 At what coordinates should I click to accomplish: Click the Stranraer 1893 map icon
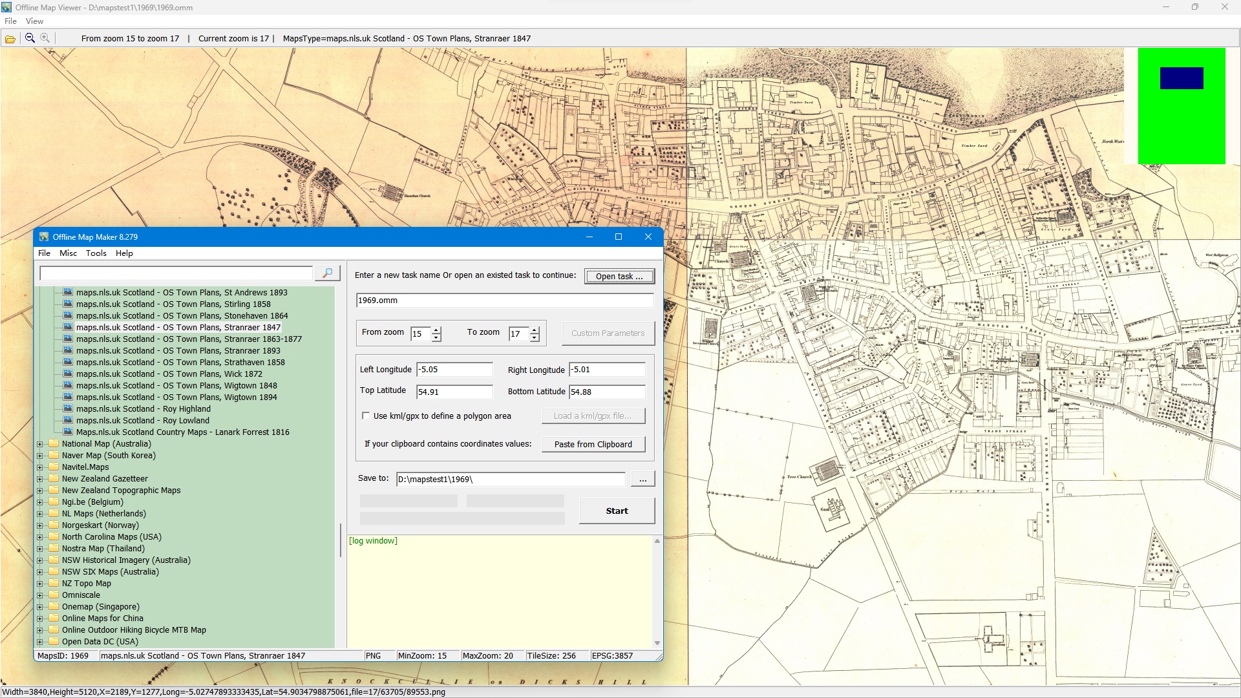(x=68, y=351)
